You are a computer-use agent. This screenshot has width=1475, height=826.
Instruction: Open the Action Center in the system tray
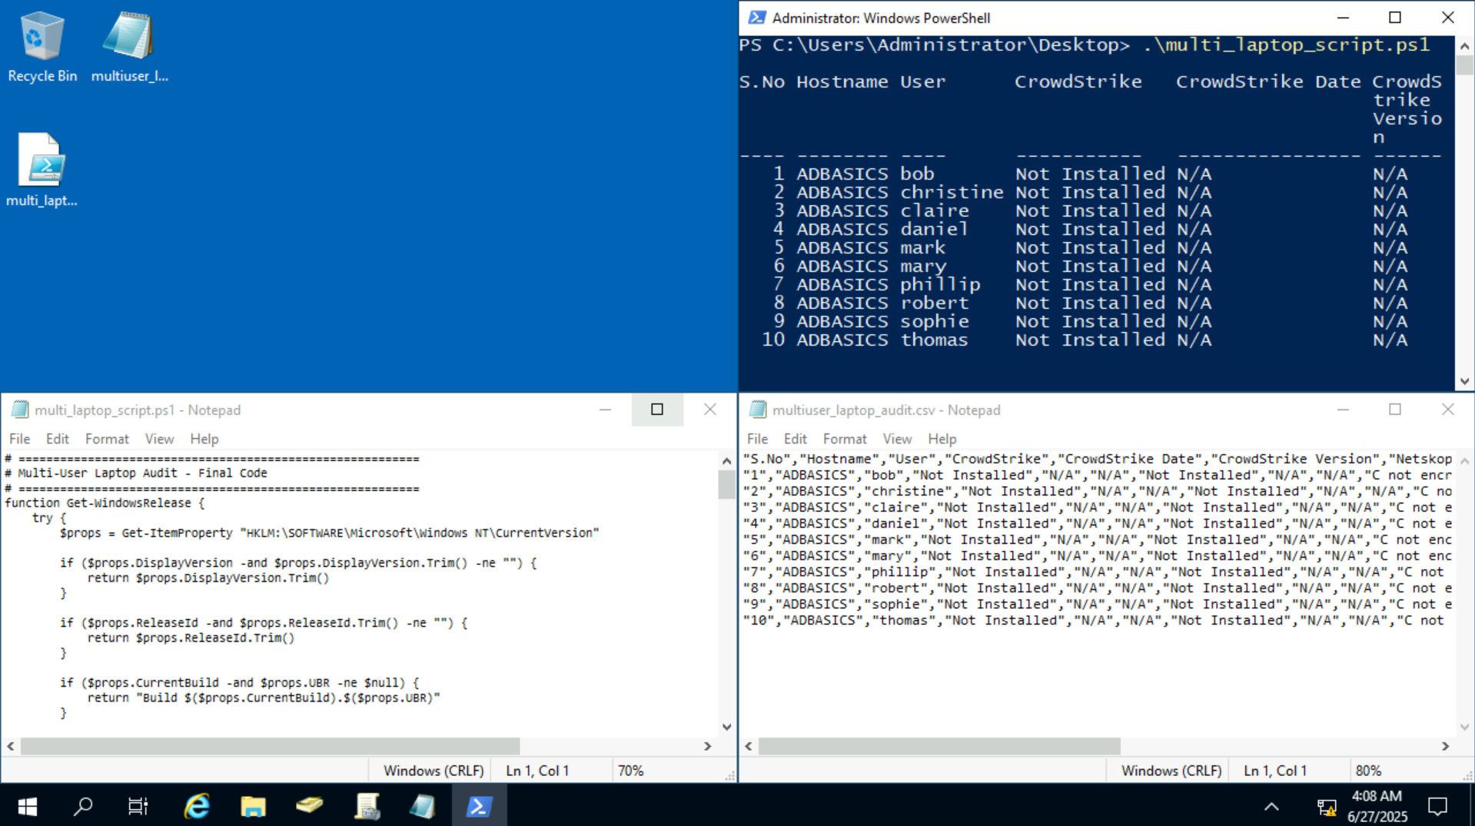1437,806
